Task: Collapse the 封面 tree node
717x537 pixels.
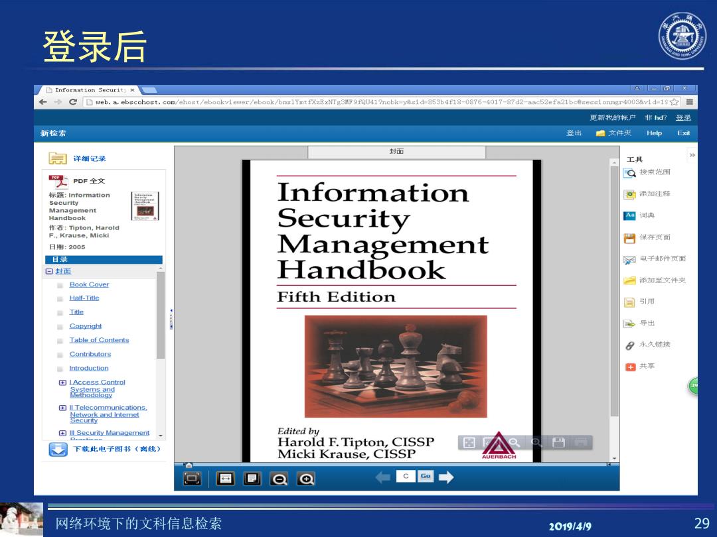Action: (49, 271)
